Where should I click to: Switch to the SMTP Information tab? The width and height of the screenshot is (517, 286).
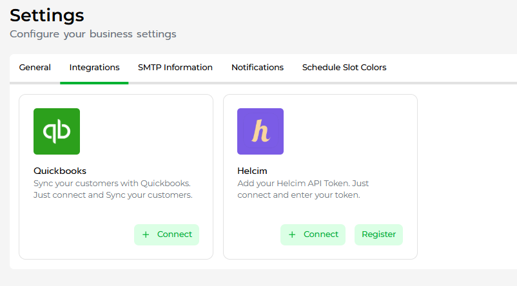[x=175, y=68]
